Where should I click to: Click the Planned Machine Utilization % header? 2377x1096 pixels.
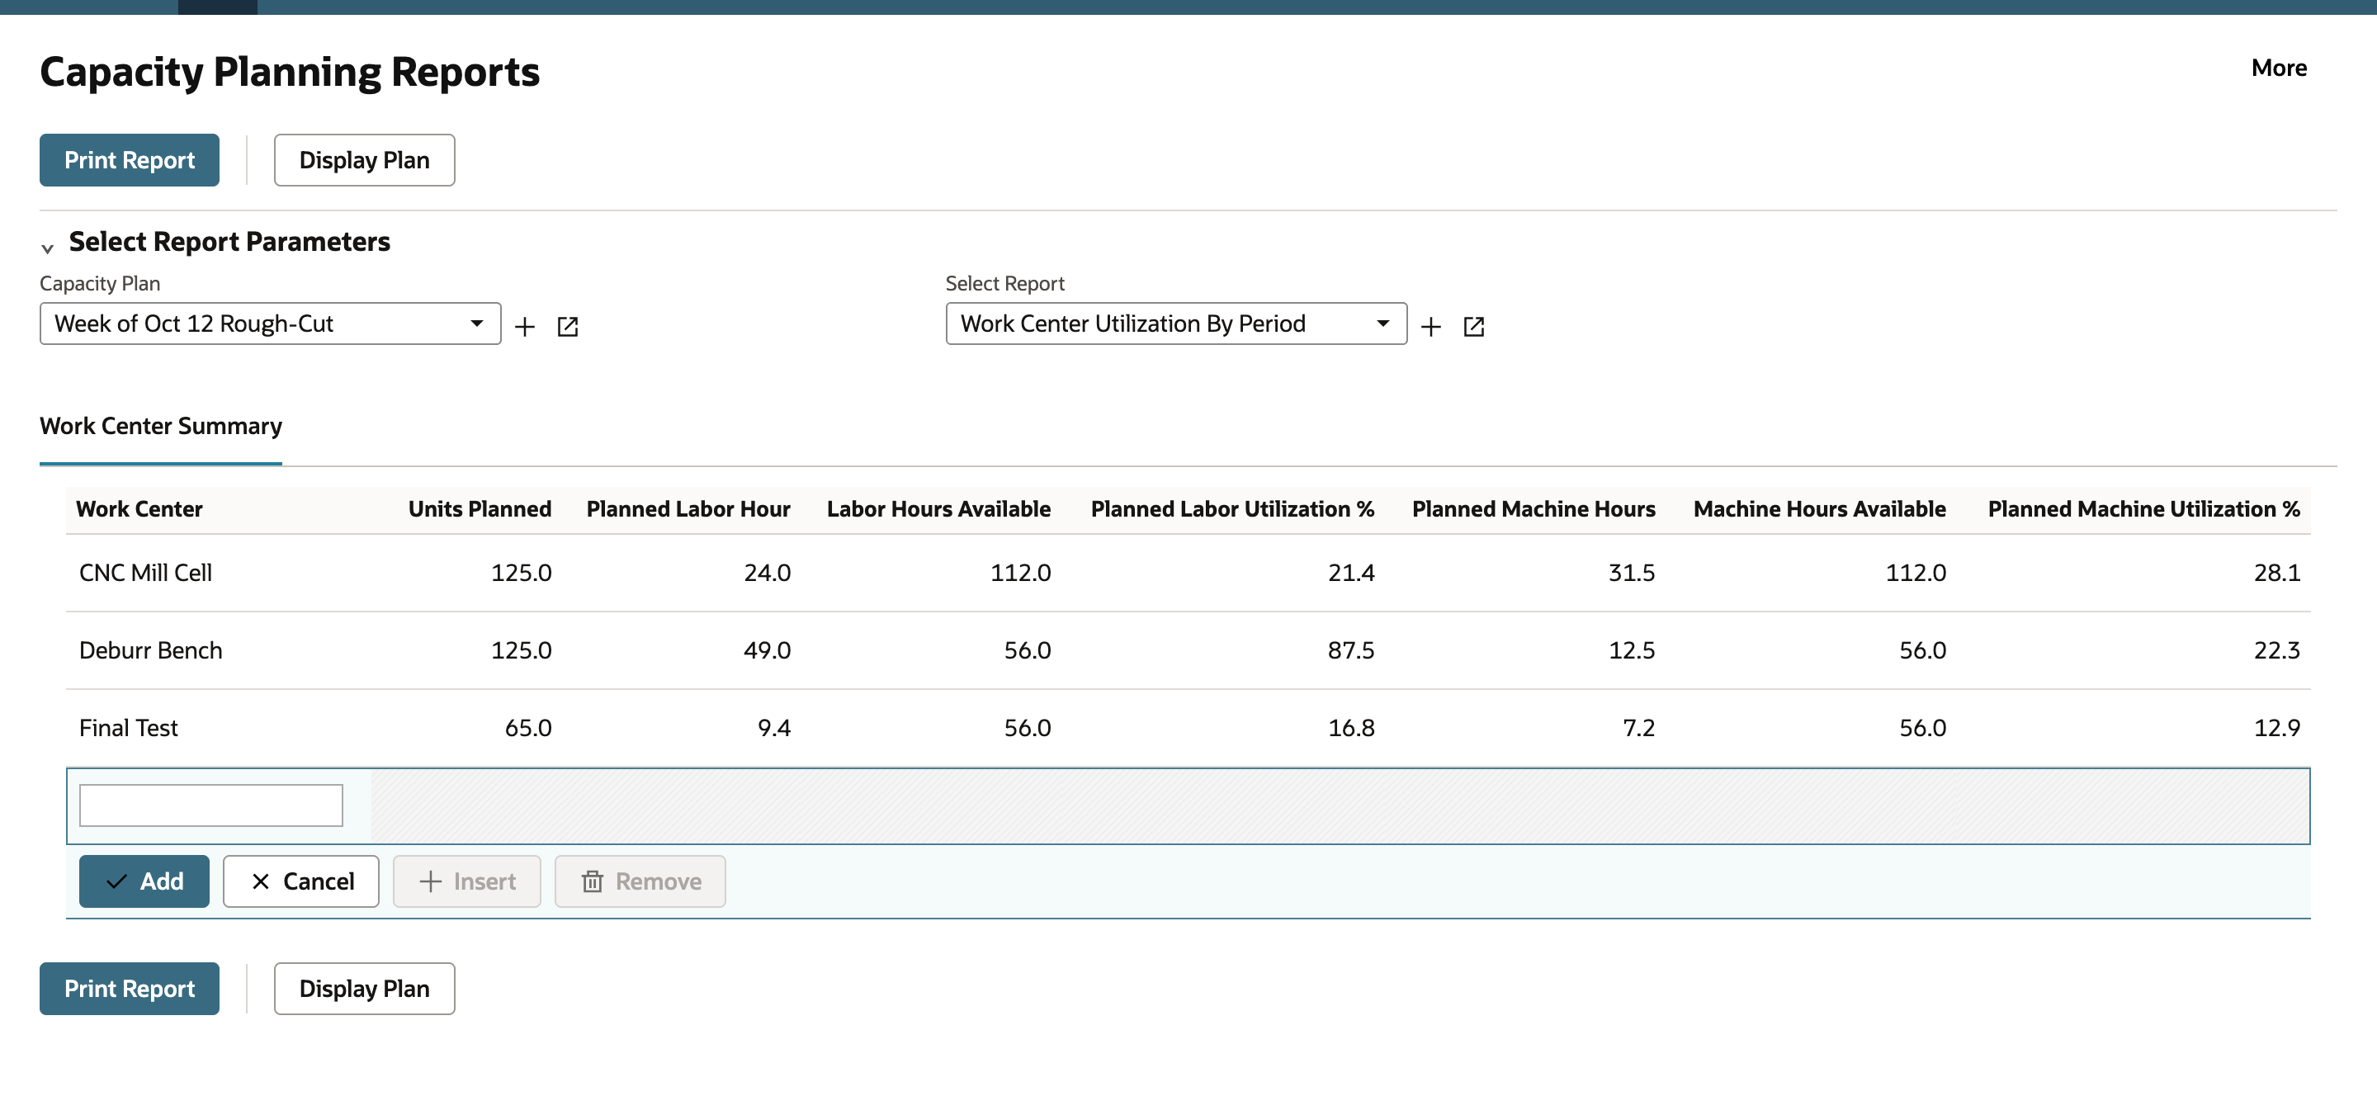[x=2144, y=509]
